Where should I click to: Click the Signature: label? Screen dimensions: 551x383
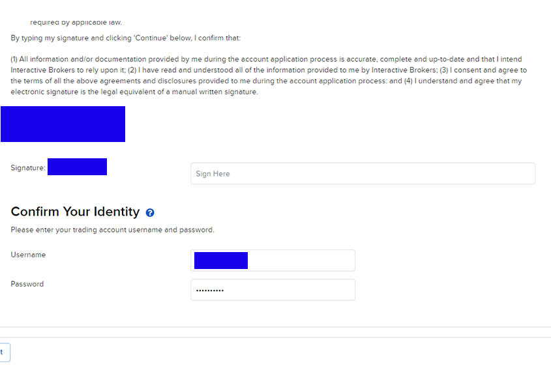tap(28, 168)
